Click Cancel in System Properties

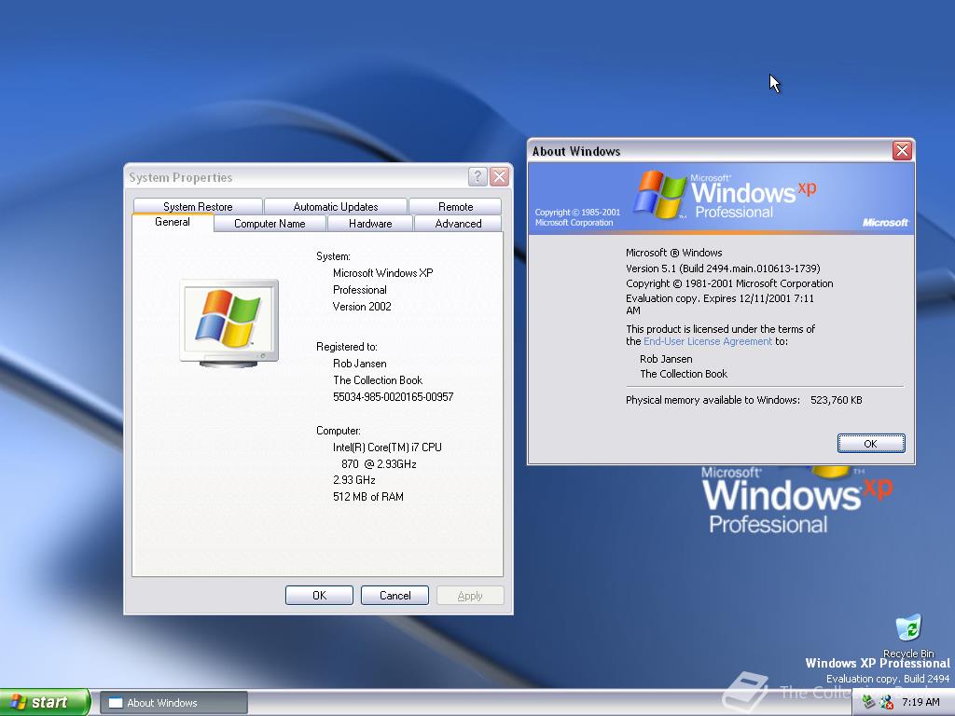click(x=394, y=596)
